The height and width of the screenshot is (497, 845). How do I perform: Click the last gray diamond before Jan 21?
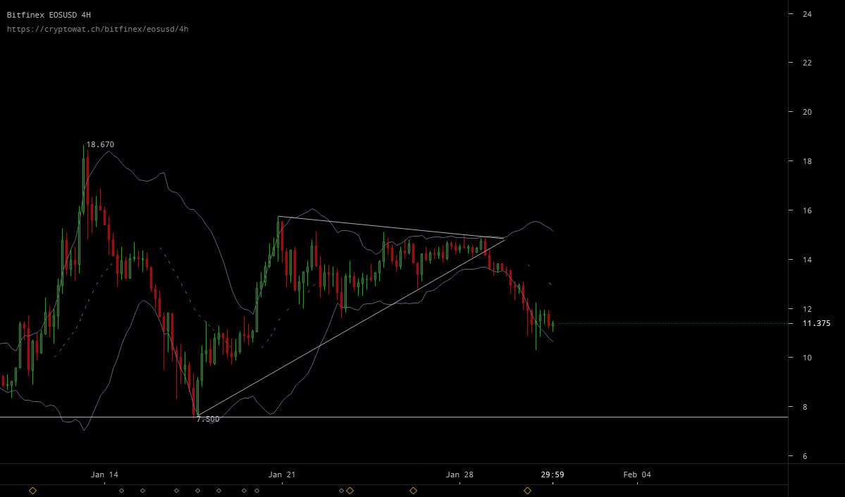(257, 491)
